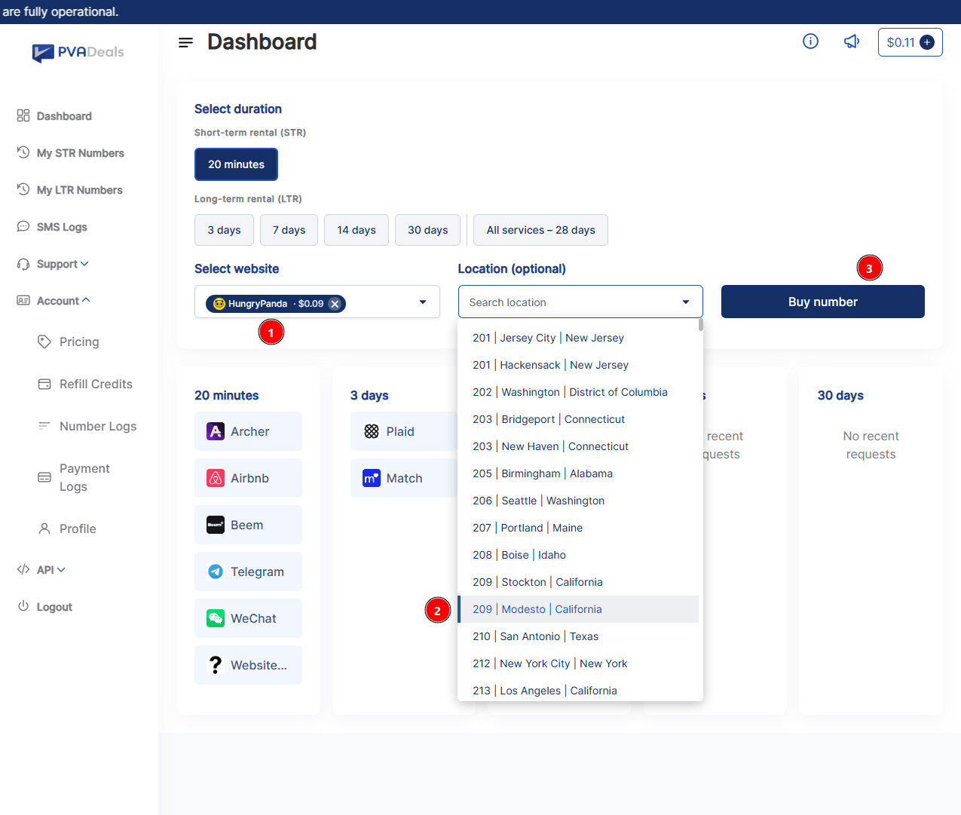Open My LTR Numbers in sidebar
This screenshot has width=961, height=815.
(x=70, y=190)
